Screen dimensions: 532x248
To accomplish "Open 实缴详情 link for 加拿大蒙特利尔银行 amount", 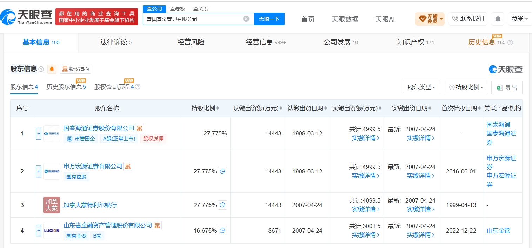I will point(366,209).
